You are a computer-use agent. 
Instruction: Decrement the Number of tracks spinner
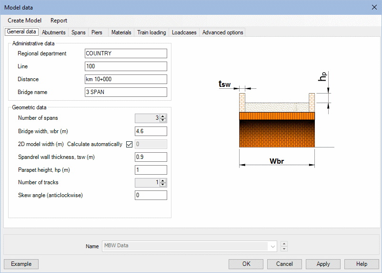point(163,185)
